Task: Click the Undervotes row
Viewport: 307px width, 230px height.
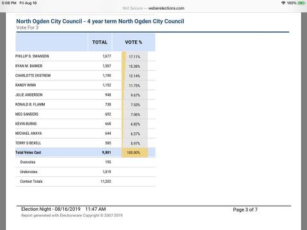Action: [85, 172]
